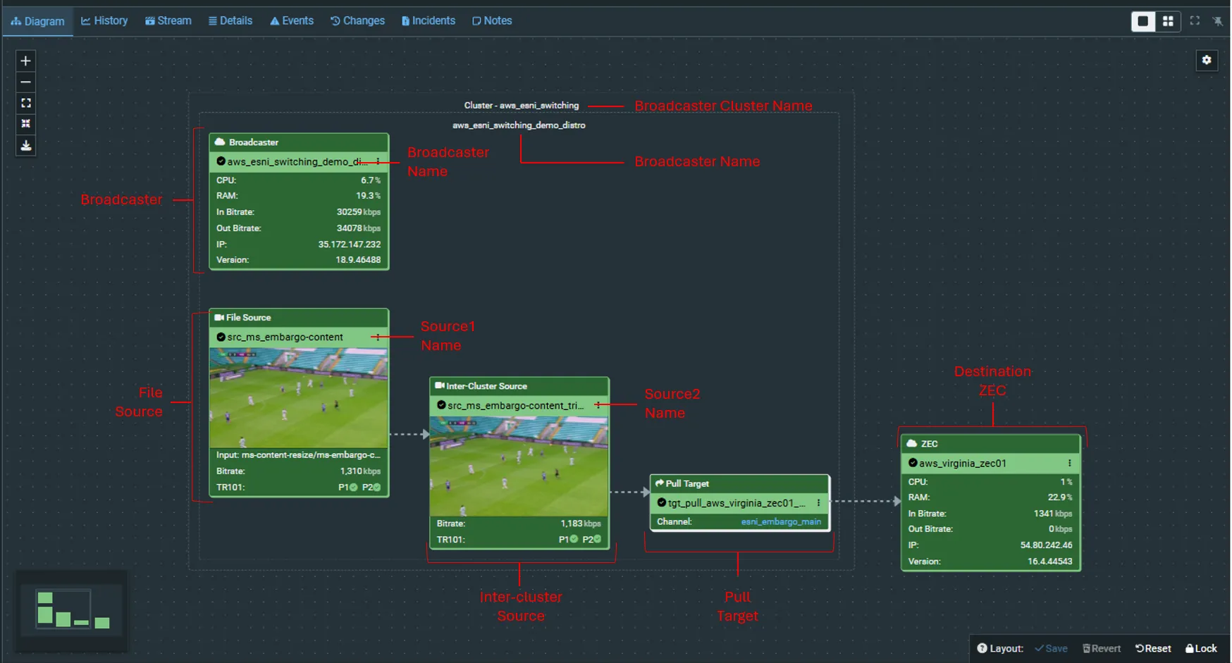
Task: Click the status check beside tgt_pull_aws_virginia_zec01
Action: tap(661, 502)
